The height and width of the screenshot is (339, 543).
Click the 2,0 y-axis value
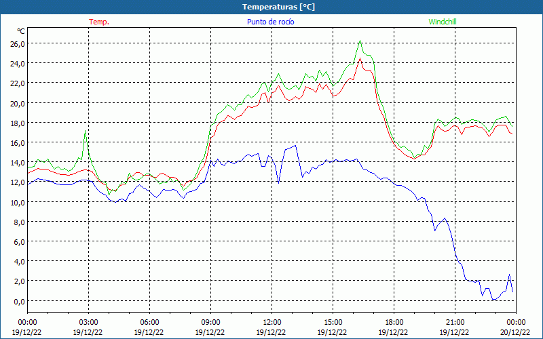point(19,281)
